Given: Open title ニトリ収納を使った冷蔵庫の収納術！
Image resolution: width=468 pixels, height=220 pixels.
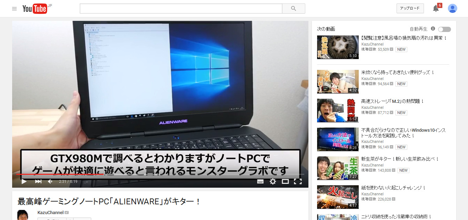Looking at the screenshot, I should [397, 217].
